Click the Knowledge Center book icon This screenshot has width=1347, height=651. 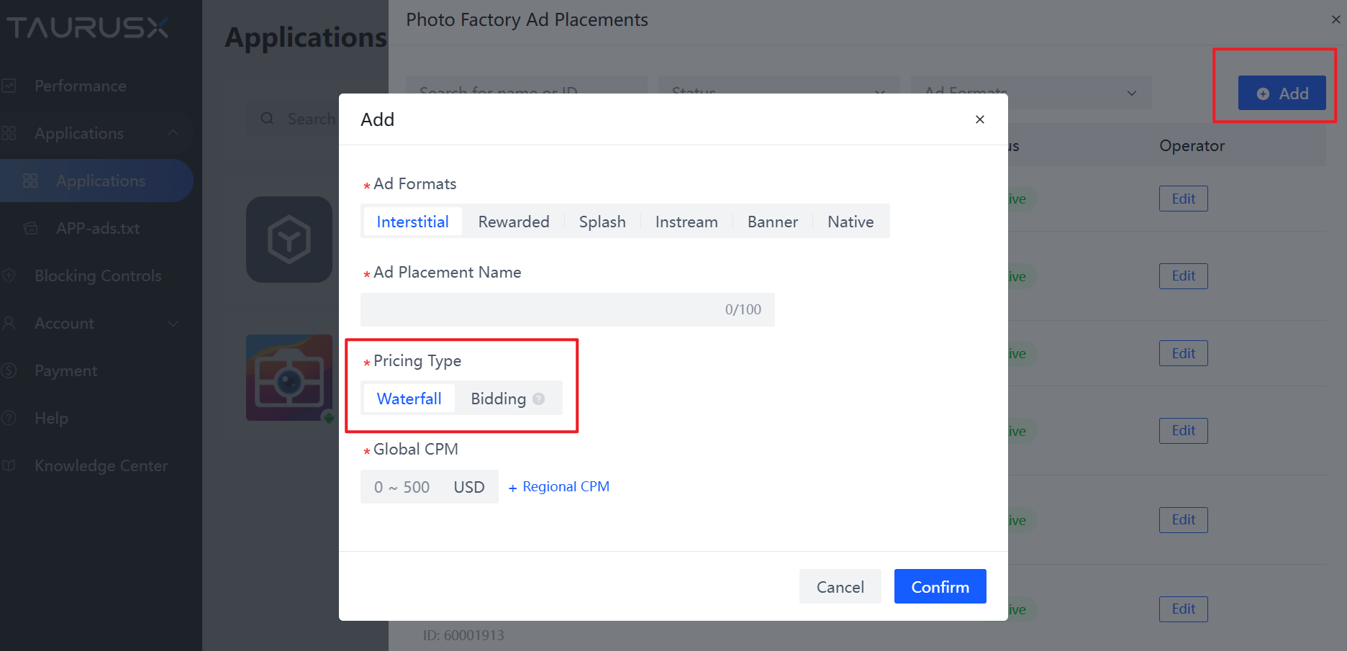(x=9, y=465)
